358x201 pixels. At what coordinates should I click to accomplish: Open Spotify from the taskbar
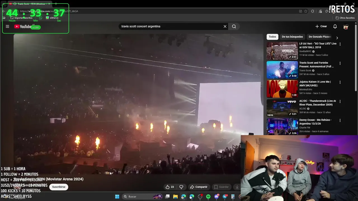(x=208, y=197)
